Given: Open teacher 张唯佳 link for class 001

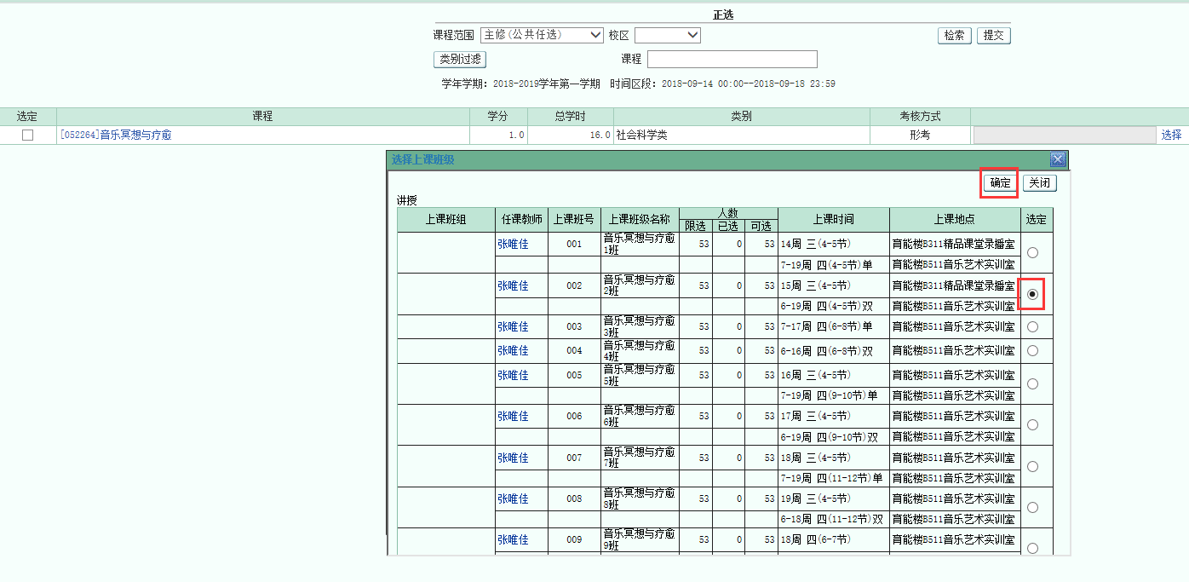Looking at the screenshot, I should [x=513, y=245].
